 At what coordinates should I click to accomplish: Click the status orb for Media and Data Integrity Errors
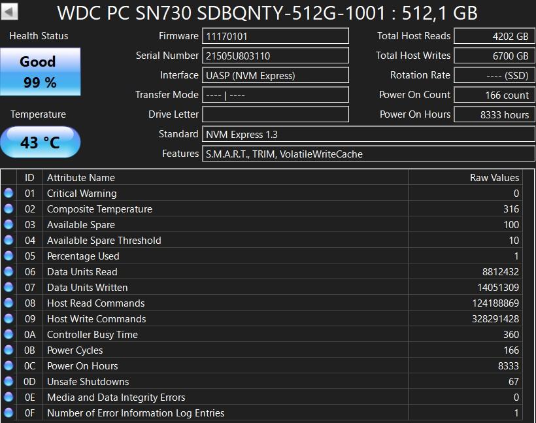point(8,397)
